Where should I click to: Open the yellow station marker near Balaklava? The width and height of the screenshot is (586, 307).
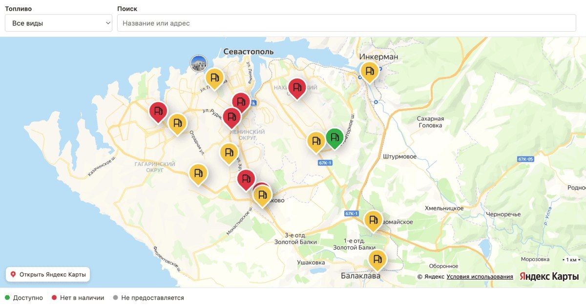click(377, 259)
